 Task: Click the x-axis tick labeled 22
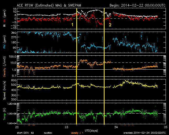(17, 127)
